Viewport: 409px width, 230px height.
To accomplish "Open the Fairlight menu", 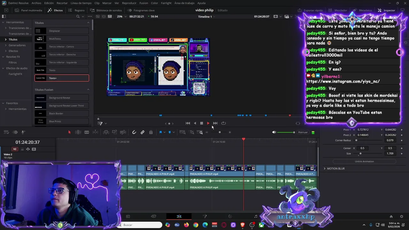I will [x=166, y=3].
